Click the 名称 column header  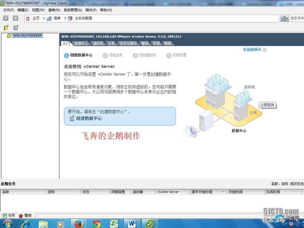tap(23, 192)
